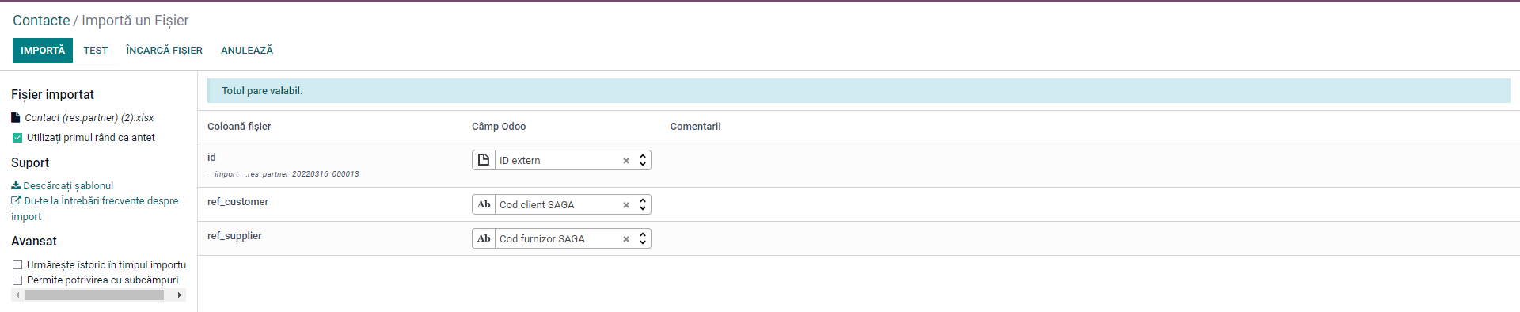Uncheck Utilizați primul rând ca antet
The height and width of the screenshot is (312, 1520).
(17, 138)
